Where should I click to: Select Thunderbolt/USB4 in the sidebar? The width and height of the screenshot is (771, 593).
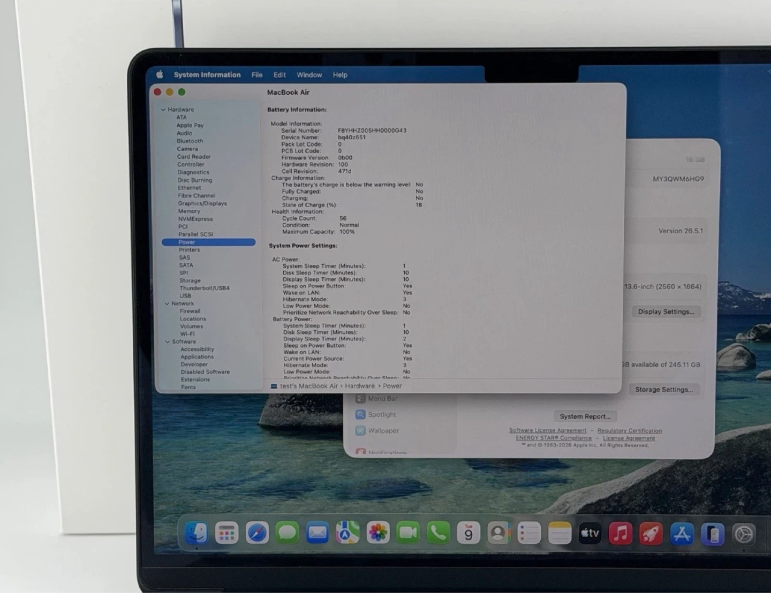(205, 288)
